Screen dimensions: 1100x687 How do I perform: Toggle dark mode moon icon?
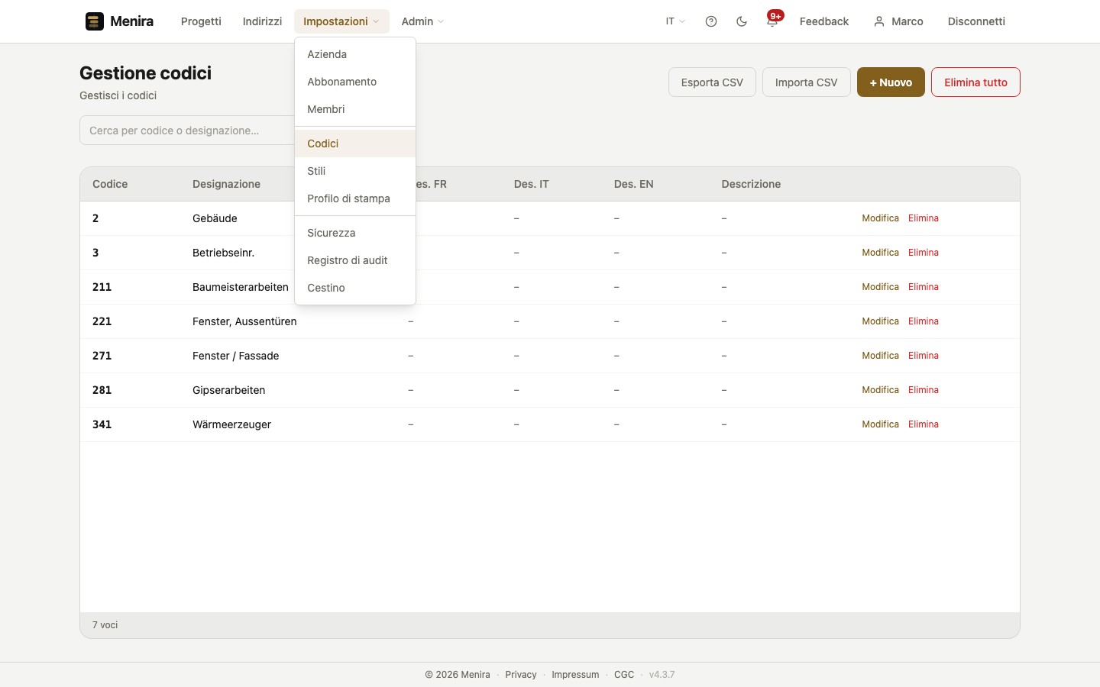tap(742, 21)
